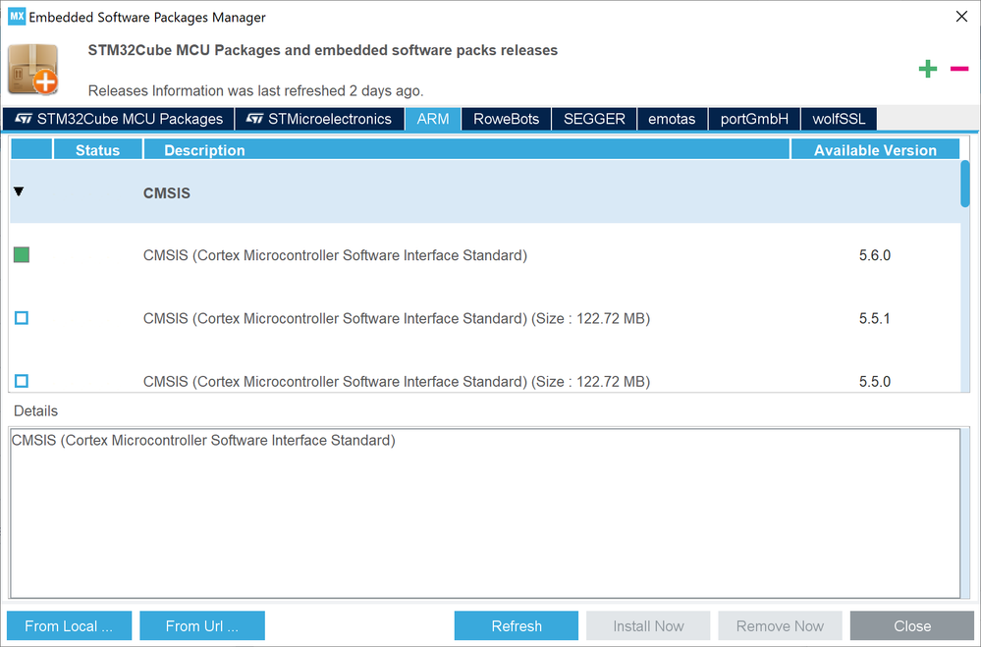The height and width of the screenshot is (647, 981).
Task: Click the Remove Now button
Action: point(780,625)
